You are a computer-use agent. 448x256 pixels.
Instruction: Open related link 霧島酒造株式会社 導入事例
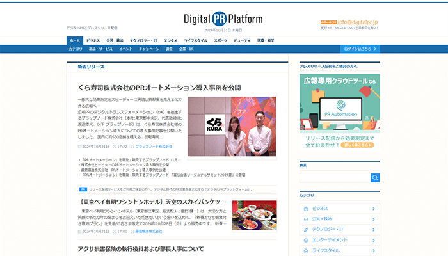click(123, 170)
